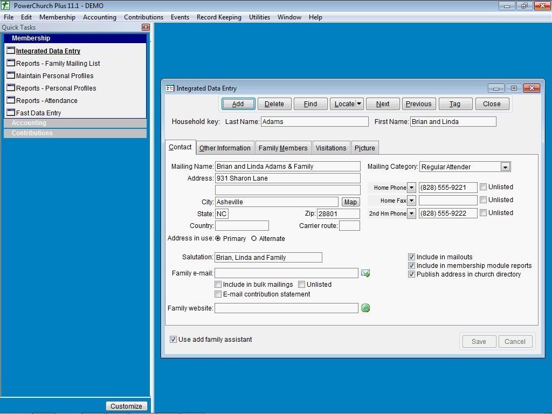This screenshot has height=414, width=552.
Task: Click the globe icon beside Family website field
Action: tap(365, 308)
